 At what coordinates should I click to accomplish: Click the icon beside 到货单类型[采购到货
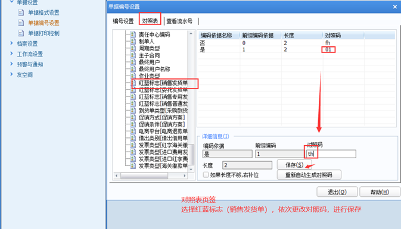(133, 110)
